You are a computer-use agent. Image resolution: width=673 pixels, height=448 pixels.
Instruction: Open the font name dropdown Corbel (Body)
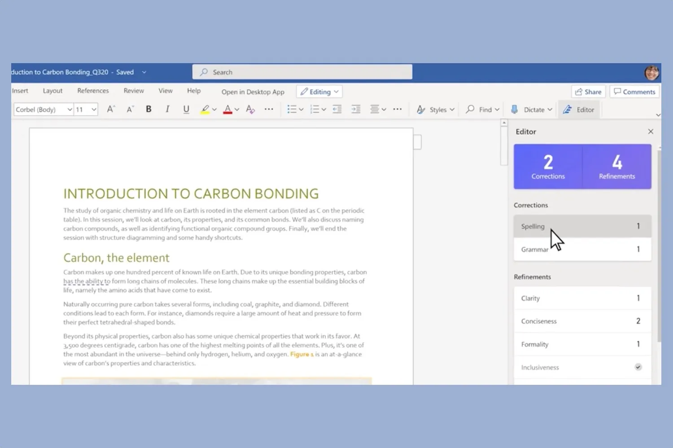click(x=44, y=109)
